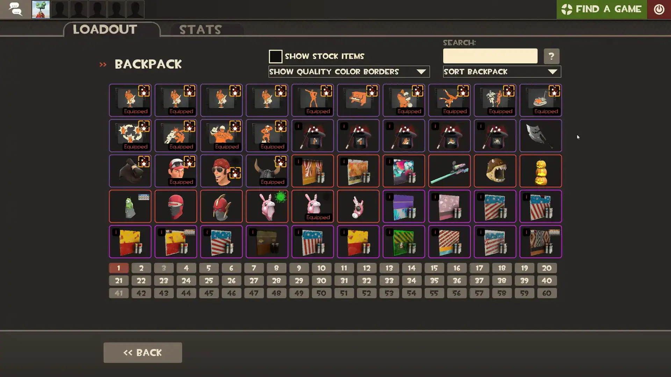Select the silver battle axe item
671x377 pixels.
click(x=540, y=135)
